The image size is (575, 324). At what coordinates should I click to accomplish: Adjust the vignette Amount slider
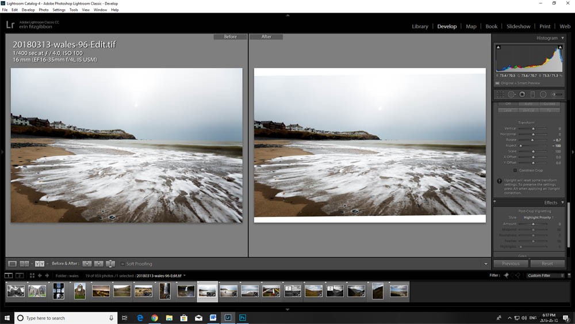click(533, 224)
